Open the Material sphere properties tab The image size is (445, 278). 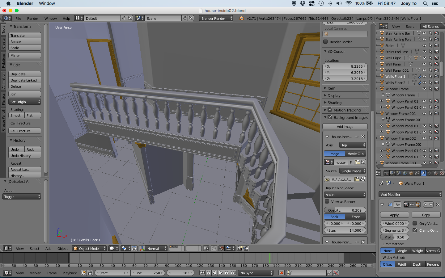coord(436,174)
